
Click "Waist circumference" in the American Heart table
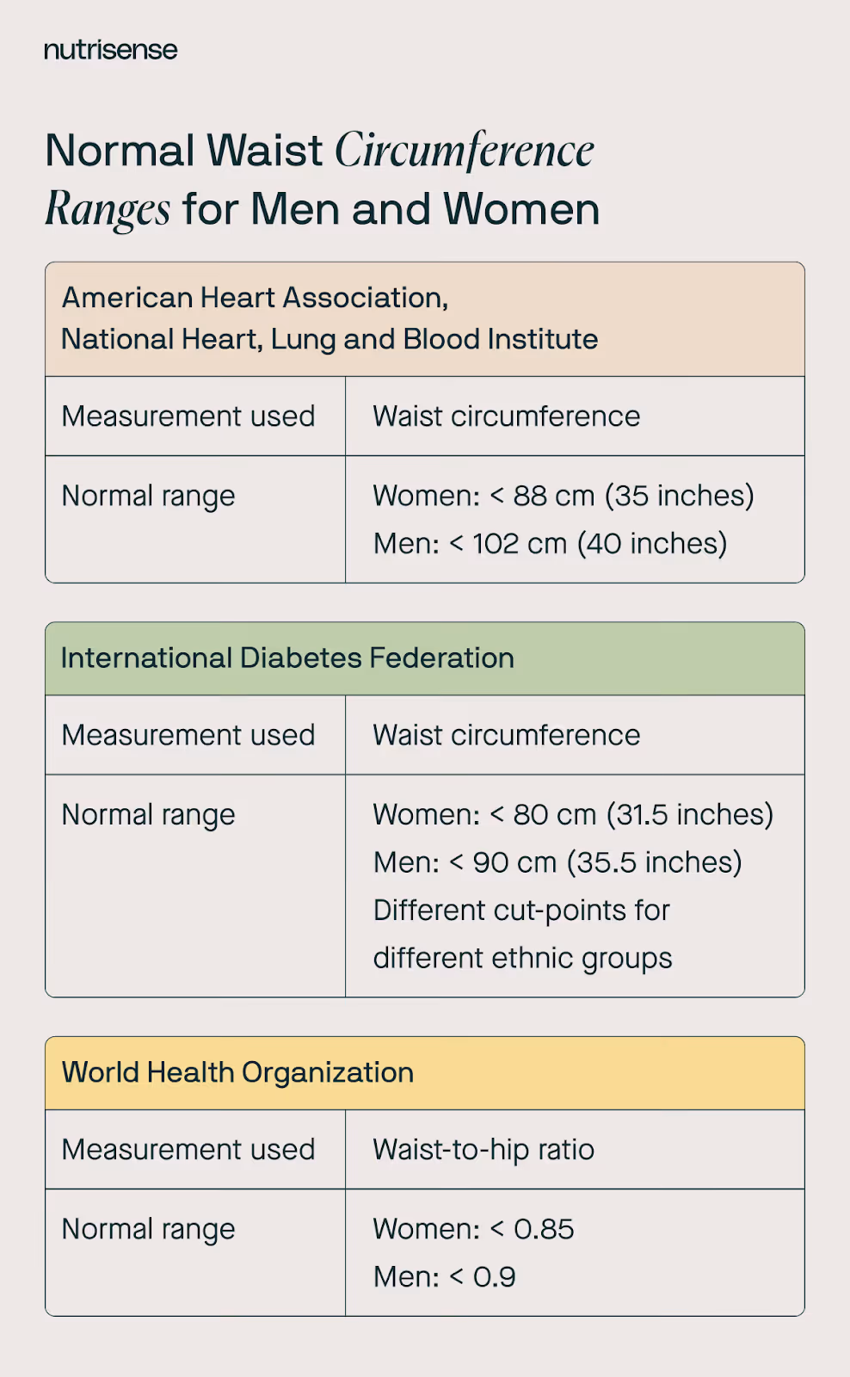506,417
